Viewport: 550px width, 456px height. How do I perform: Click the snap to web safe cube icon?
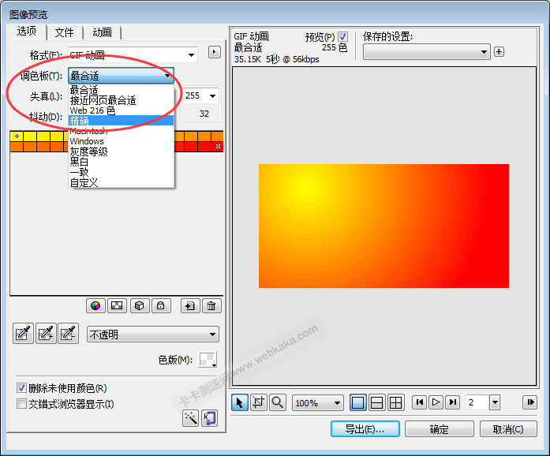pos(139,306)
